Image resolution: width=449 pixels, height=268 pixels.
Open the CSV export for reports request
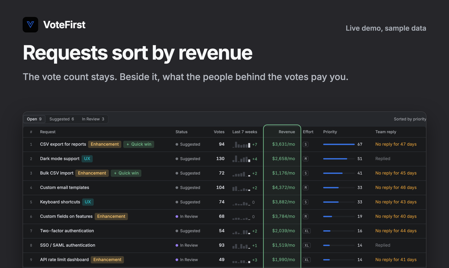point(63,144)
